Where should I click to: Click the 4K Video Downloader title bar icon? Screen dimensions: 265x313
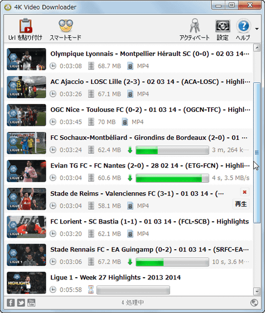coord(8,7)
